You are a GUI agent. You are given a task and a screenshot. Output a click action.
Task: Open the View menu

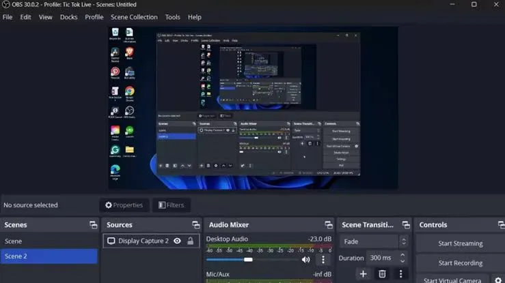(x=45, y=17)
